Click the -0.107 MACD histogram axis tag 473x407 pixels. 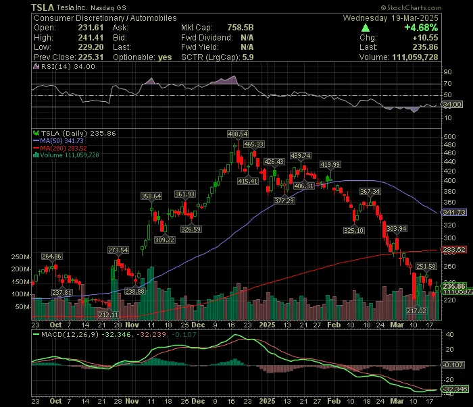[x=452, y=365]
